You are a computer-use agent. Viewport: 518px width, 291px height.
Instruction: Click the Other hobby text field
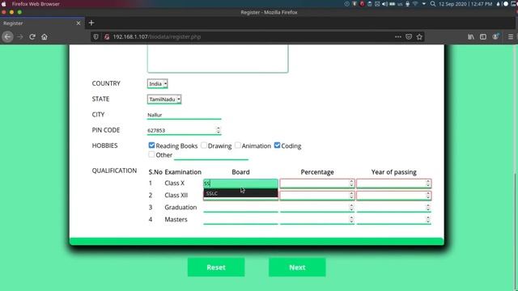pyautogui.click(x=211, y=155)
